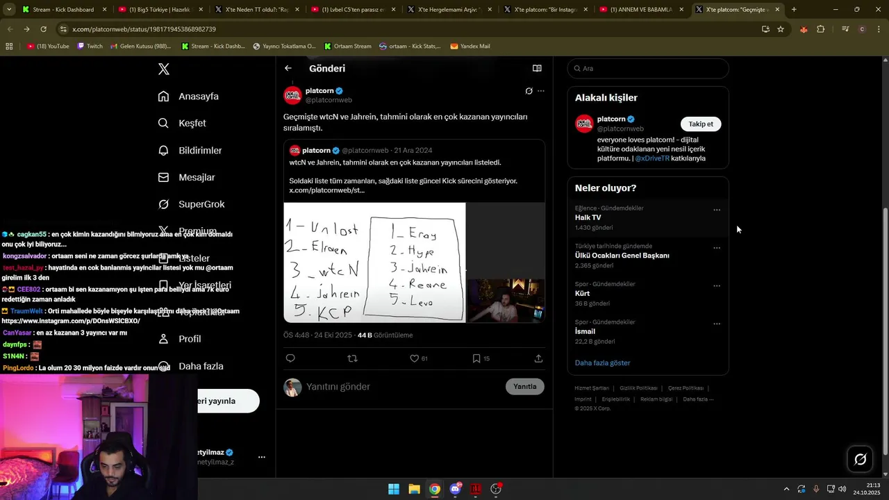889x500 pixels.
Task: Go back with the browser back arrow
Action: coord(10,29)
